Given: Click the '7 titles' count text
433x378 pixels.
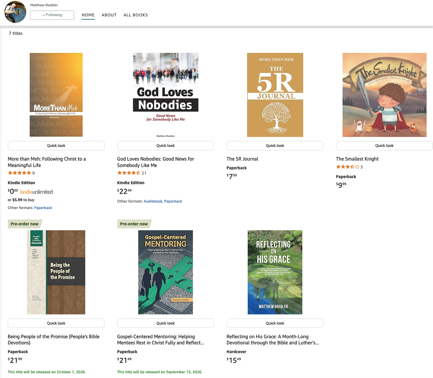Looking at the screenshot, I should pyautogui.click(x=15, y=33).
